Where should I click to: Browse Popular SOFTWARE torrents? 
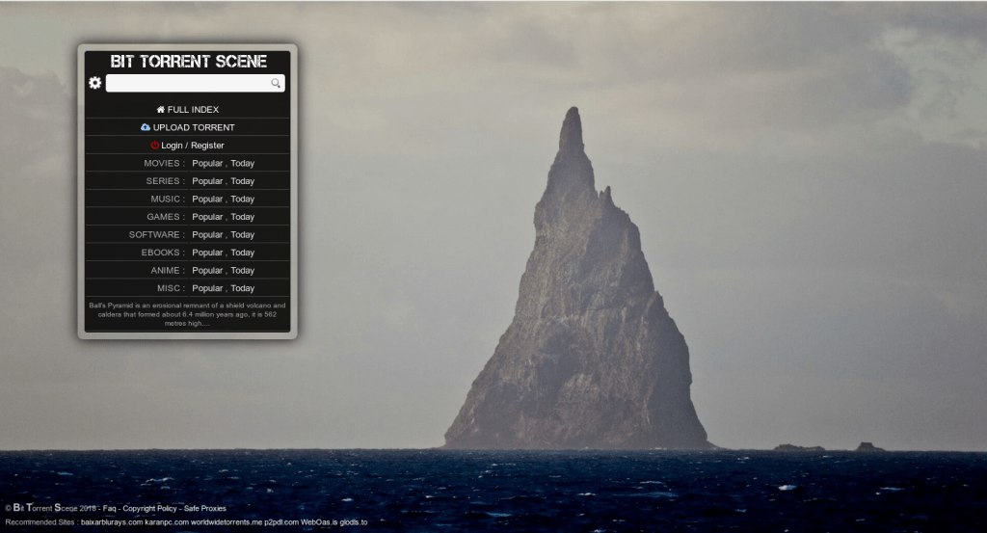click(207, 235)
